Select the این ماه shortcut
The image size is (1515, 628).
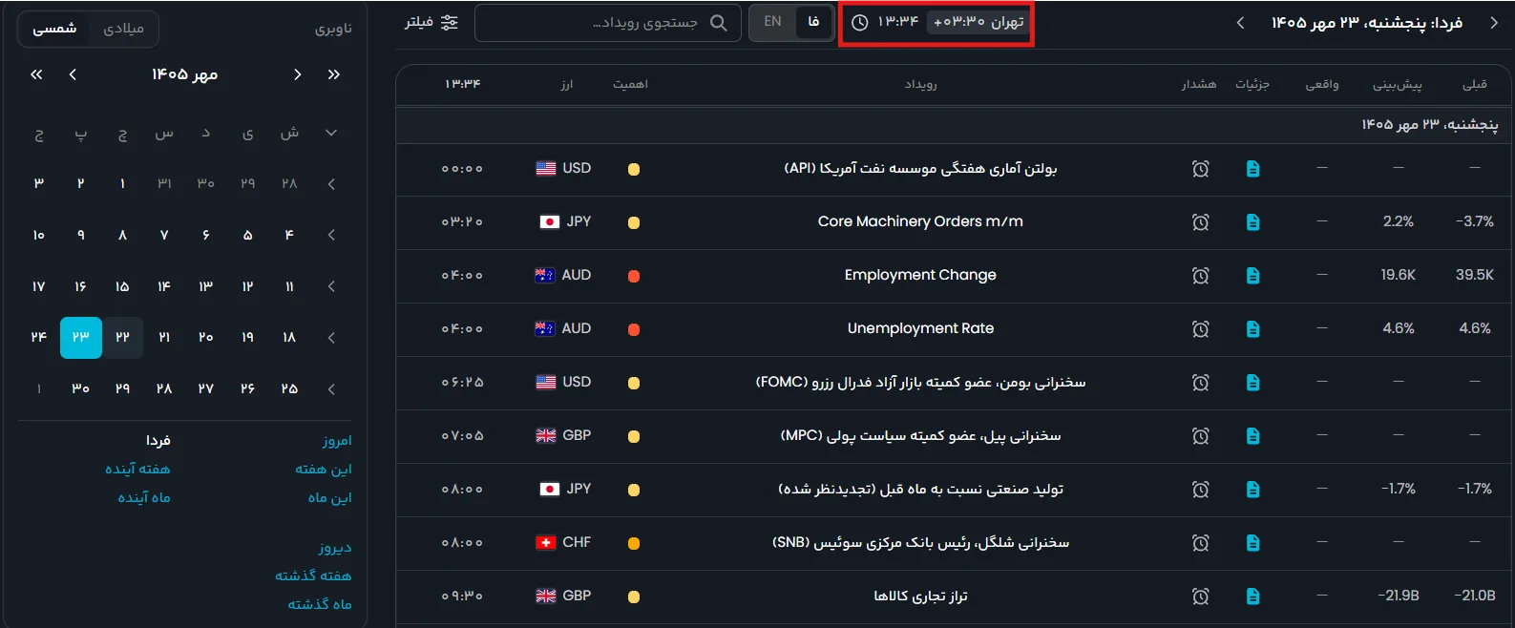(329, 498)
